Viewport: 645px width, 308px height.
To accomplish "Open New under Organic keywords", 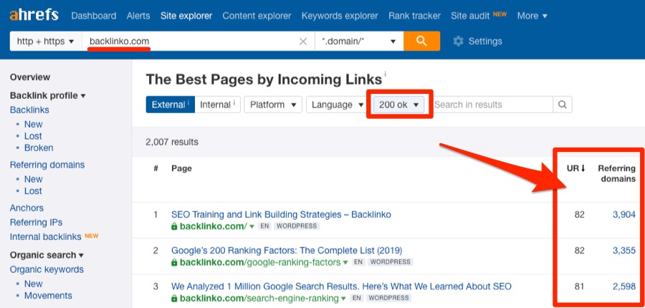I will tap(33, 284).
